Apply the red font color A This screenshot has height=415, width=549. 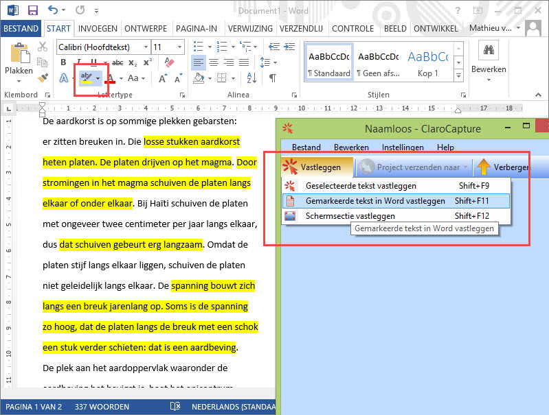(x=111, y=78)
